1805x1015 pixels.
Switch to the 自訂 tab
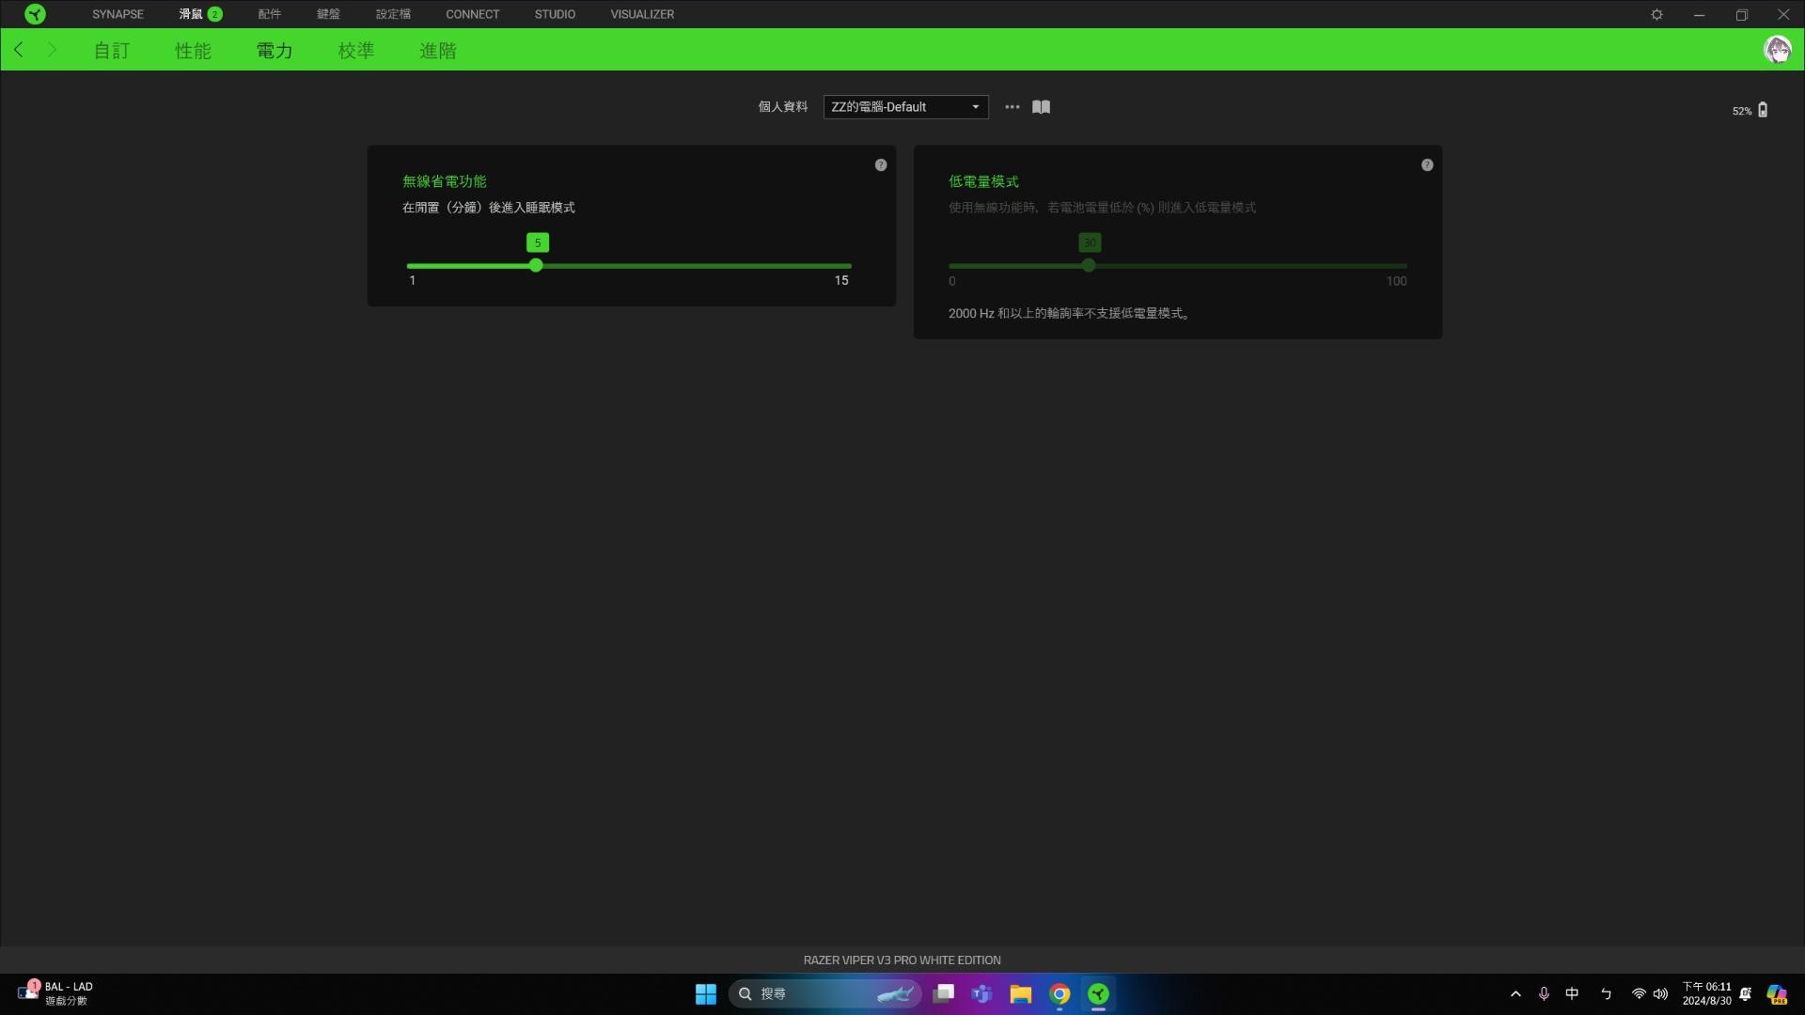[x=112, y=51]
